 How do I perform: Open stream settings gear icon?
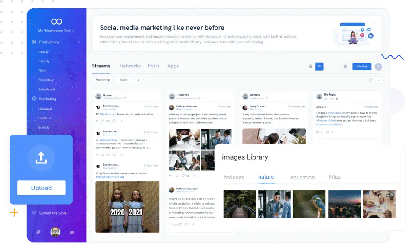point(345,67)
